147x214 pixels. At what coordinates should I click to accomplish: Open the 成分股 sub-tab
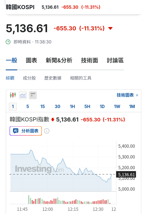[29, 78]
